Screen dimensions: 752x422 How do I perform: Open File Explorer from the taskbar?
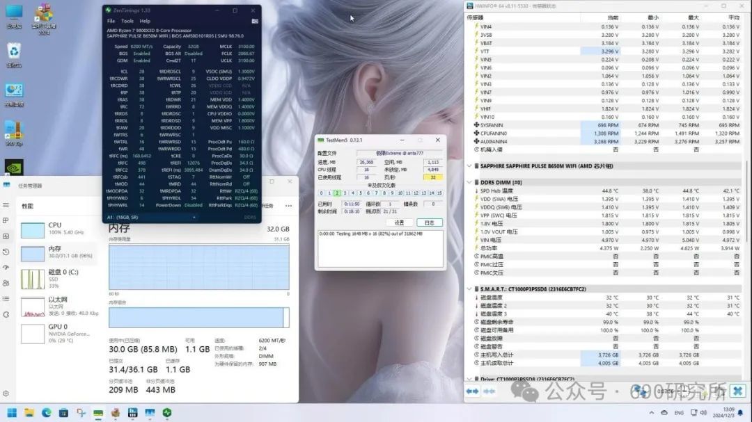(29, 412)
